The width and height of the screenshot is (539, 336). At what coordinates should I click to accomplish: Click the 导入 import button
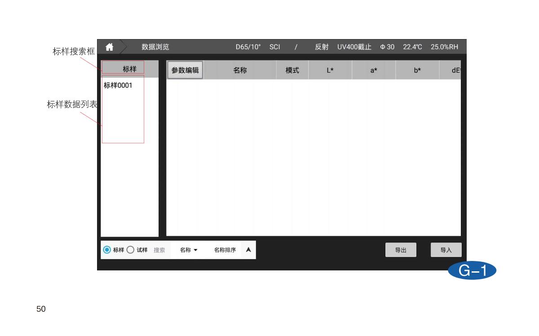(446, 250)
